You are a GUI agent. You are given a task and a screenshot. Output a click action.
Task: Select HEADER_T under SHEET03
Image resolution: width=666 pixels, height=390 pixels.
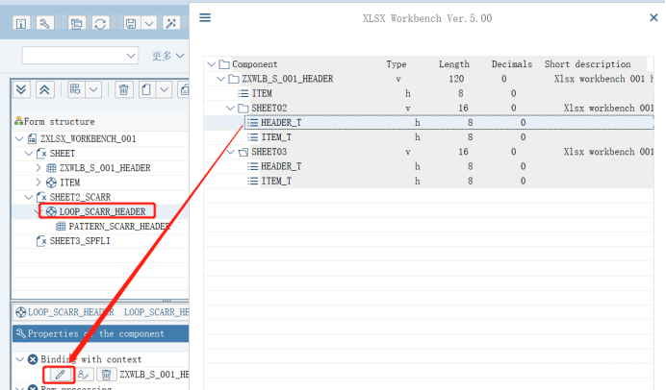pyautogui.click(x=281, y=166)
